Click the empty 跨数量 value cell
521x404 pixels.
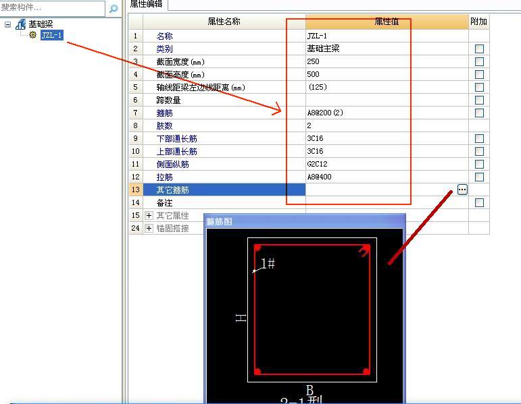pyautogui.click(x=387, y=100)
